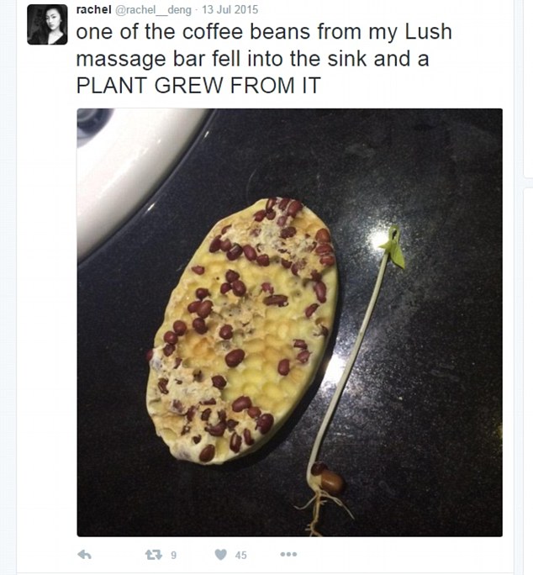
Task: Like the tweet with the heart icon
Action: tap(220, 555)
